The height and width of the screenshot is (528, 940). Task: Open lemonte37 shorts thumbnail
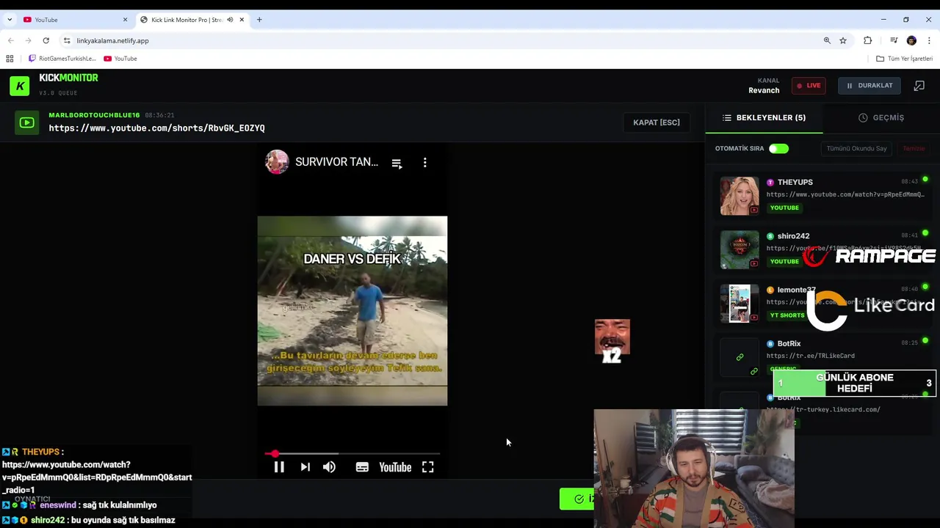click(740, 304)
